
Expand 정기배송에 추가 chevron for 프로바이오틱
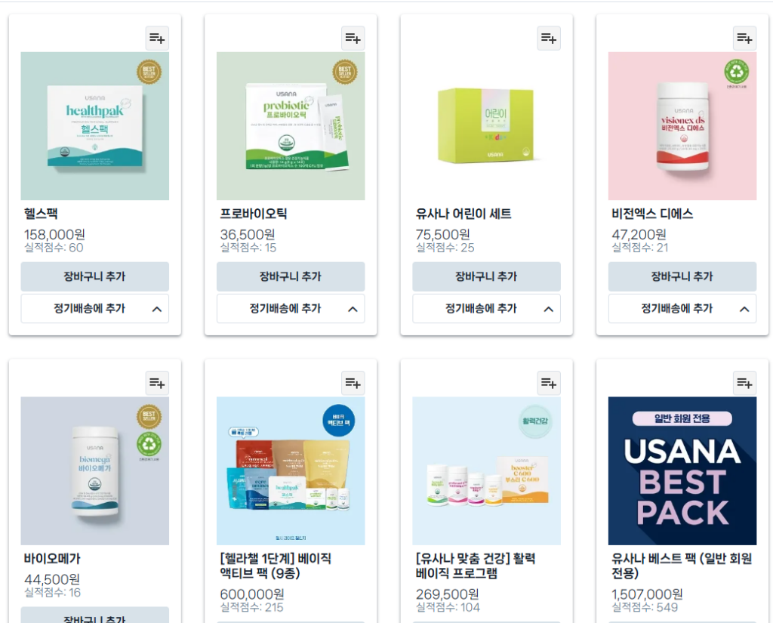[353, 310]
